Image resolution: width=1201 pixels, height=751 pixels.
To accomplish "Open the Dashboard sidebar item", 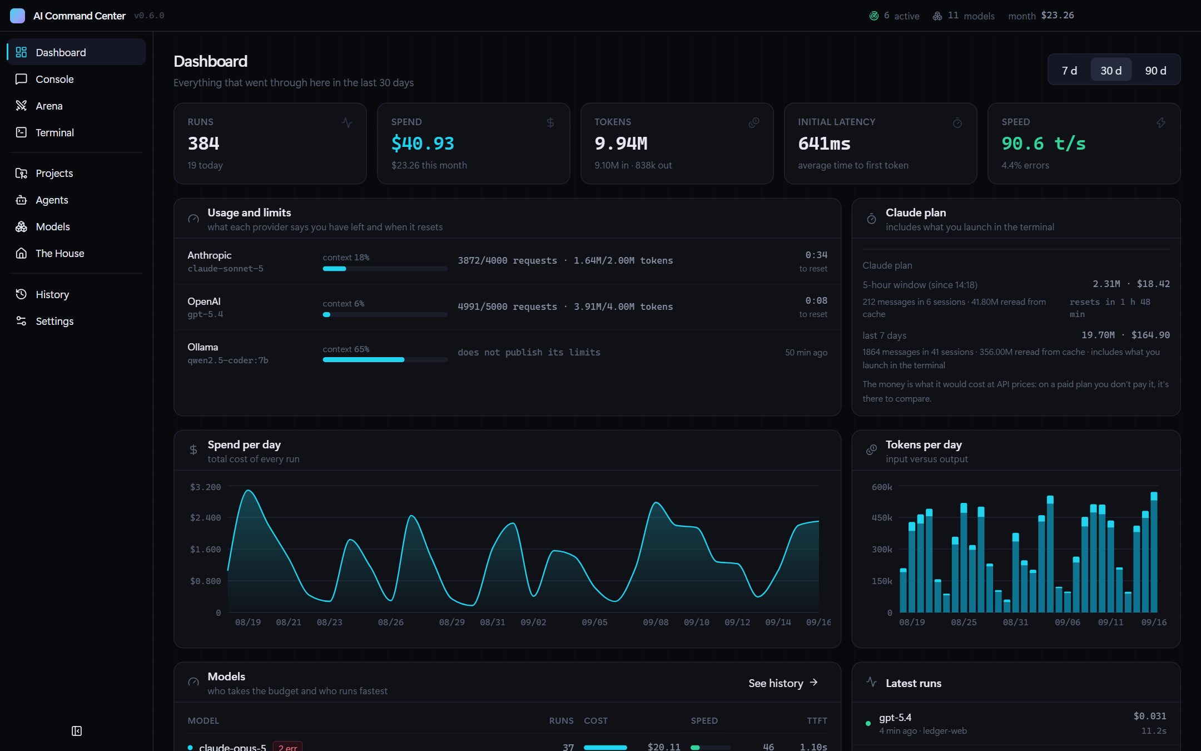I will 76,52.
